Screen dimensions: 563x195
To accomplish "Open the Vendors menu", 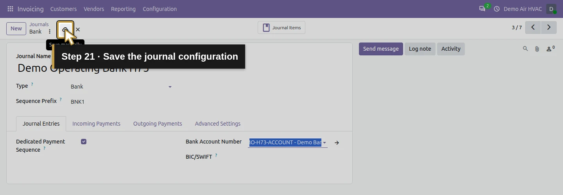I will click(x=94, y=9).
